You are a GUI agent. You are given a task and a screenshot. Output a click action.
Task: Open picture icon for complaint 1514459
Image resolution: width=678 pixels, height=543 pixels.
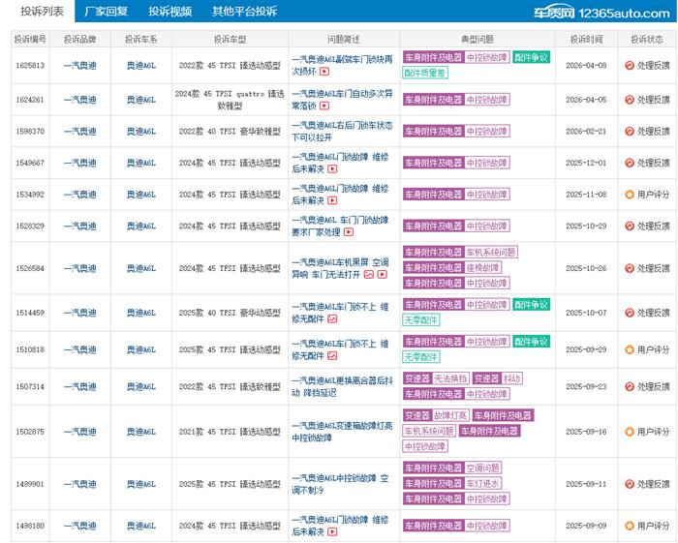point(332,318)
